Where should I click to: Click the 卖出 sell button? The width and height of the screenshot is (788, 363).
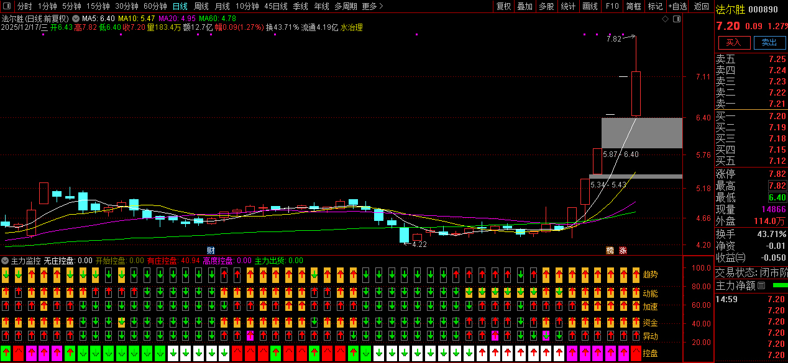769,42
